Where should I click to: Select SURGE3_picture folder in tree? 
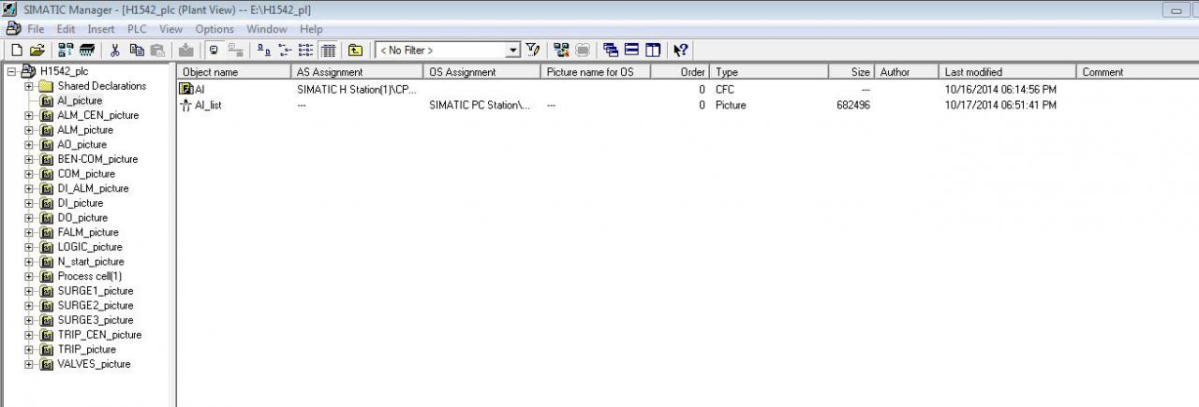click(96, 320)
